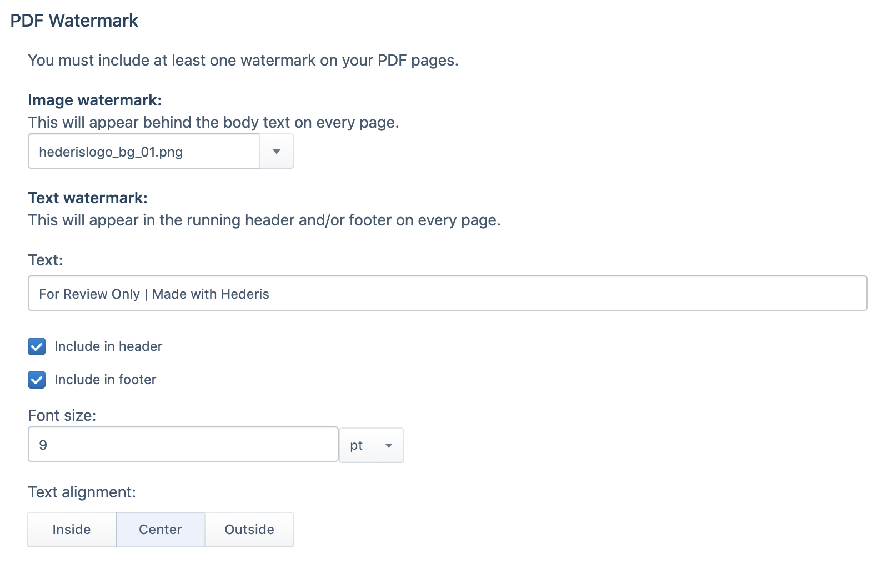Click the PDF Watermark section title
This screenshot has height=564, width=882.
[74, 21]
